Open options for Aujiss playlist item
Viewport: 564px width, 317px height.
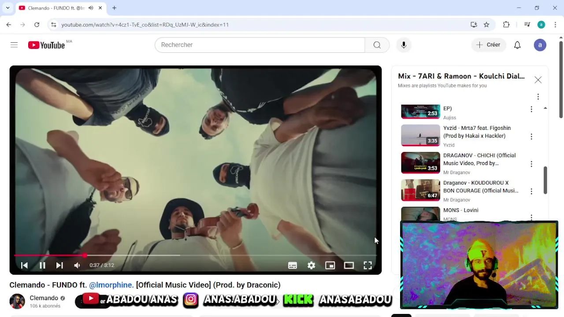[531, 109]
